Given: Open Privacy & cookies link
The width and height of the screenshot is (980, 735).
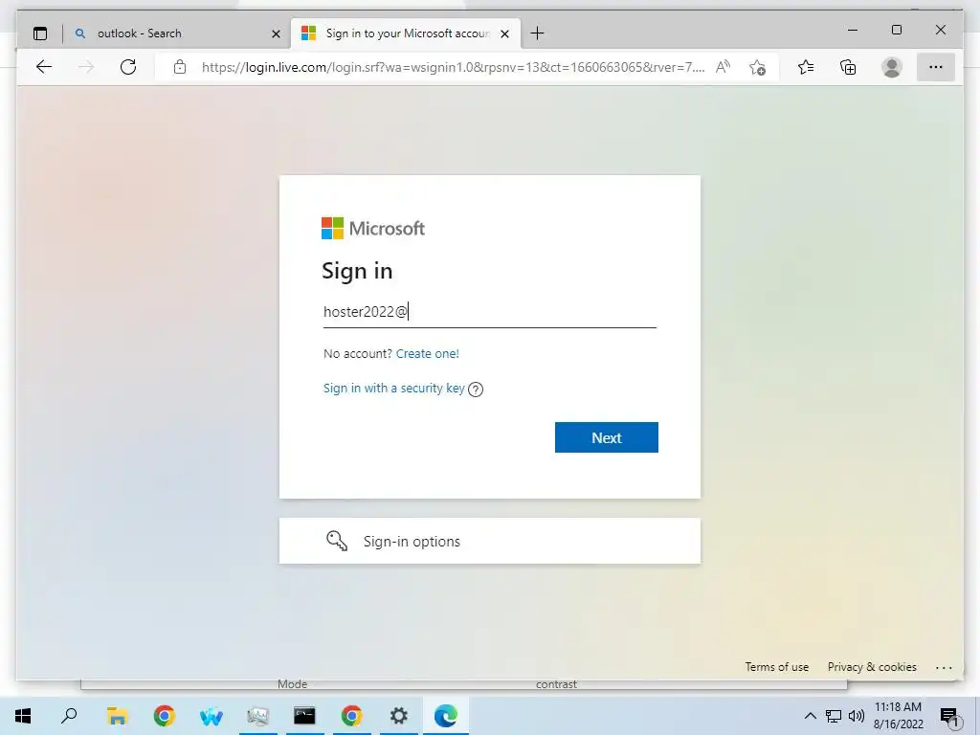Looking at the screenshot, I should click(872, 667).
